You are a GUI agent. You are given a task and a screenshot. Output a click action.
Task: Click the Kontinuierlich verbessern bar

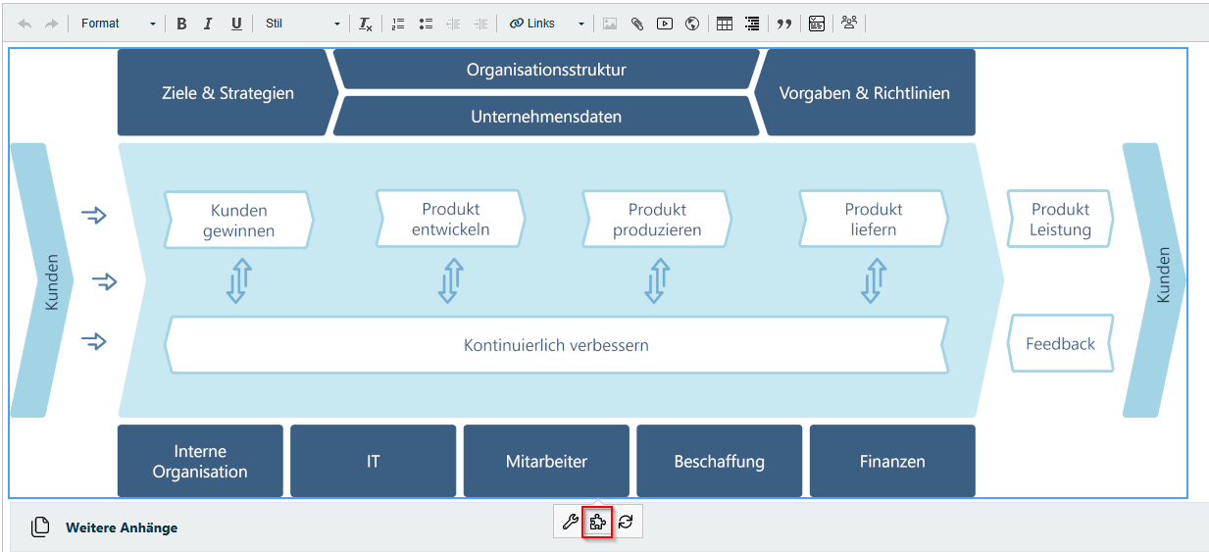click(556, 345)
